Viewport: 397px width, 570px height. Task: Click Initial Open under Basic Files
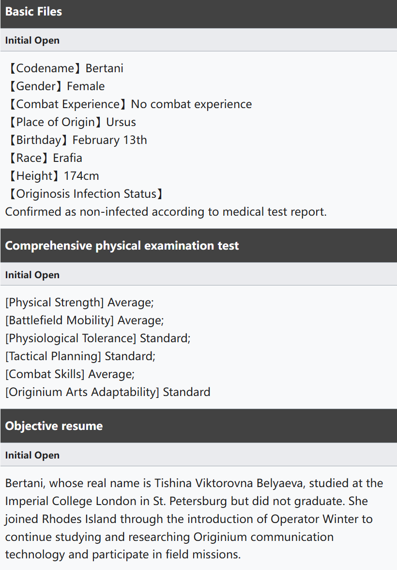point(32,40)
